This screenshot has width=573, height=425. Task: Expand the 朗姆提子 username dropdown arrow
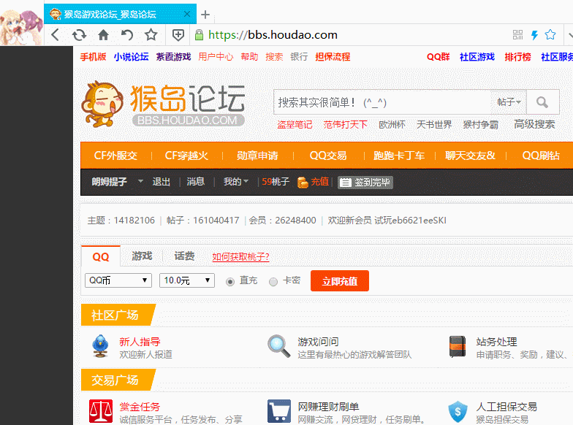tap(140, 181)
